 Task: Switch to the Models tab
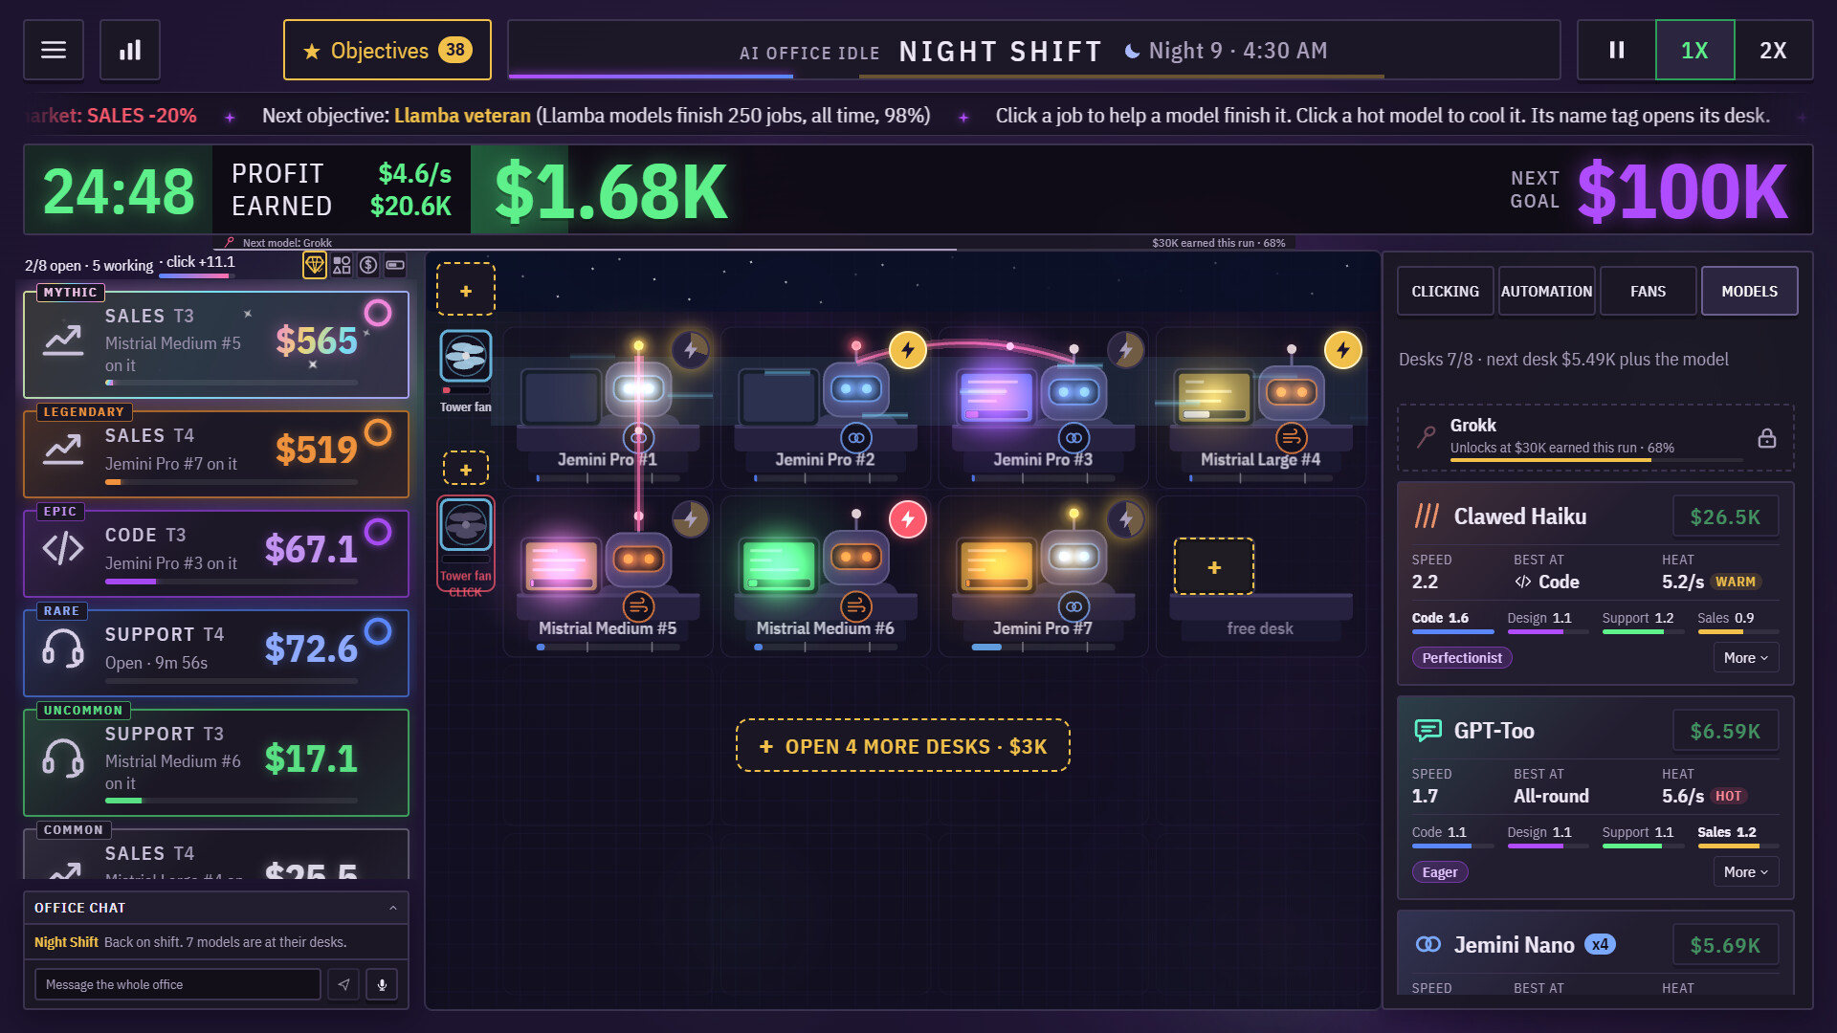[x=1749, y=291]
